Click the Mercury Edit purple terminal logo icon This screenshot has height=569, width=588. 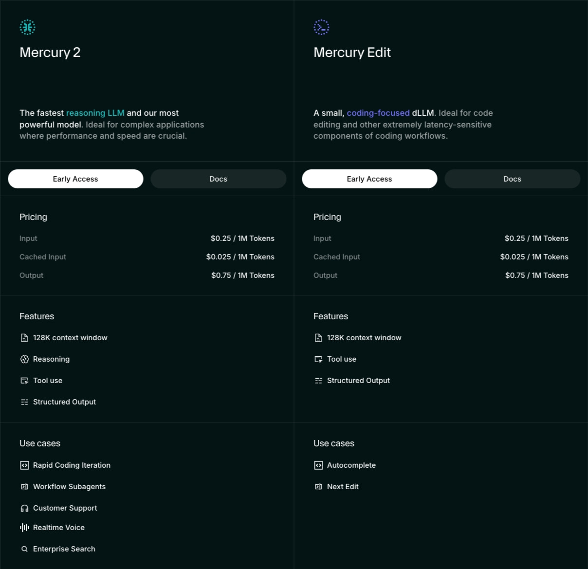[321, 27]
